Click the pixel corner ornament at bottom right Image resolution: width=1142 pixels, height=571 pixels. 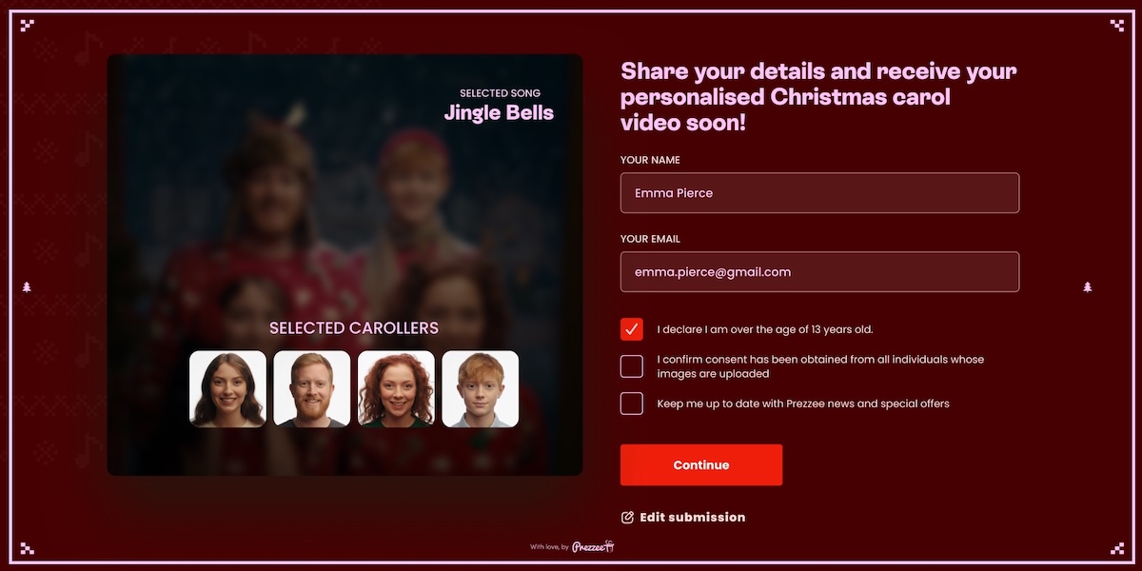(x=1116, y=547)
